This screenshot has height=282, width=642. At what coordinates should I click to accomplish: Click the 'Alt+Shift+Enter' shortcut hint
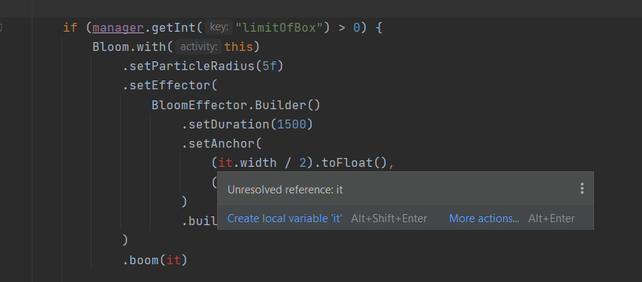(389, 219)
